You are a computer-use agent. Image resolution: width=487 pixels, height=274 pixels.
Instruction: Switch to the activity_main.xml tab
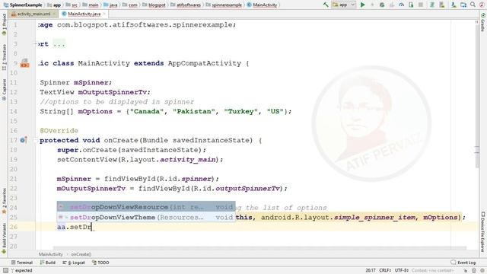(33, 14)
